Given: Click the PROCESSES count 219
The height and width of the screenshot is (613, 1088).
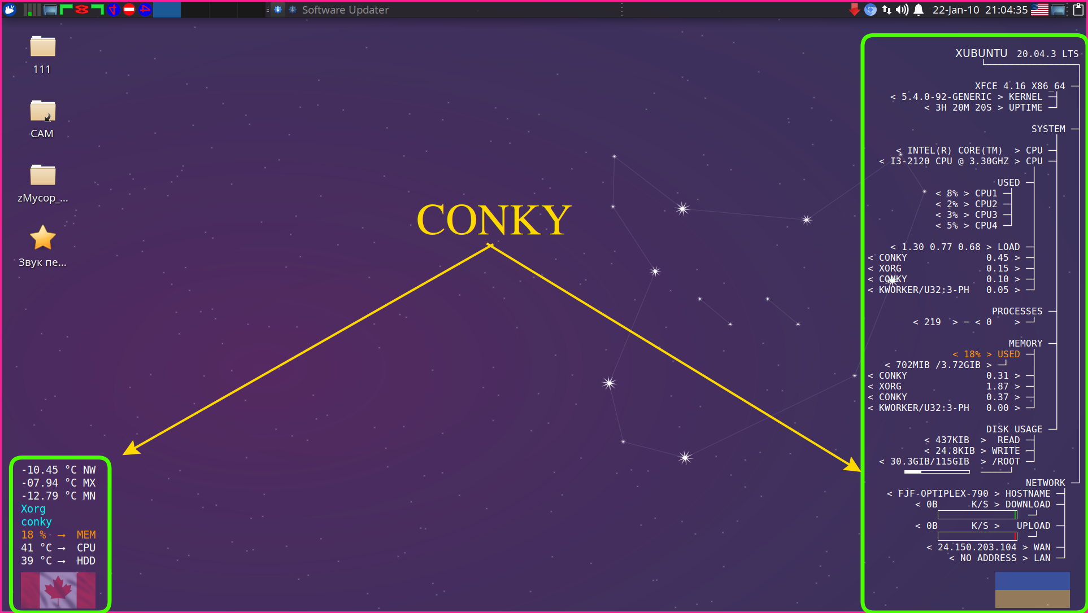Looking at the screenshot, I should tap(932, 322).
